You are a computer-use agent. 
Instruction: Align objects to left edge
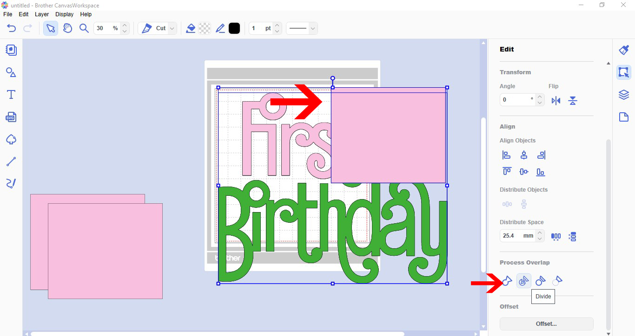pos(507,155)
